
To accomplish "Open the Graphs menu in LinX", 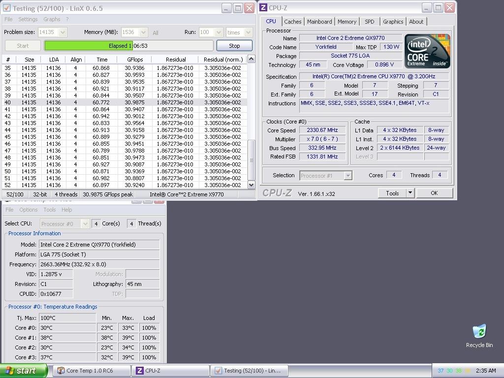I will (52, 19).
